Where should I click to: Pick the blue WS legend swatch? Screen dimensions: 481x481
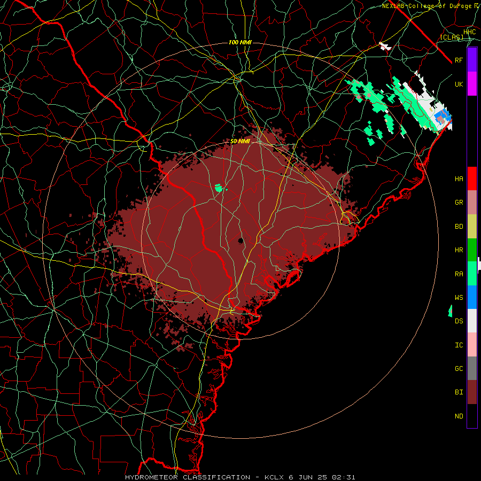pos(472,297)
